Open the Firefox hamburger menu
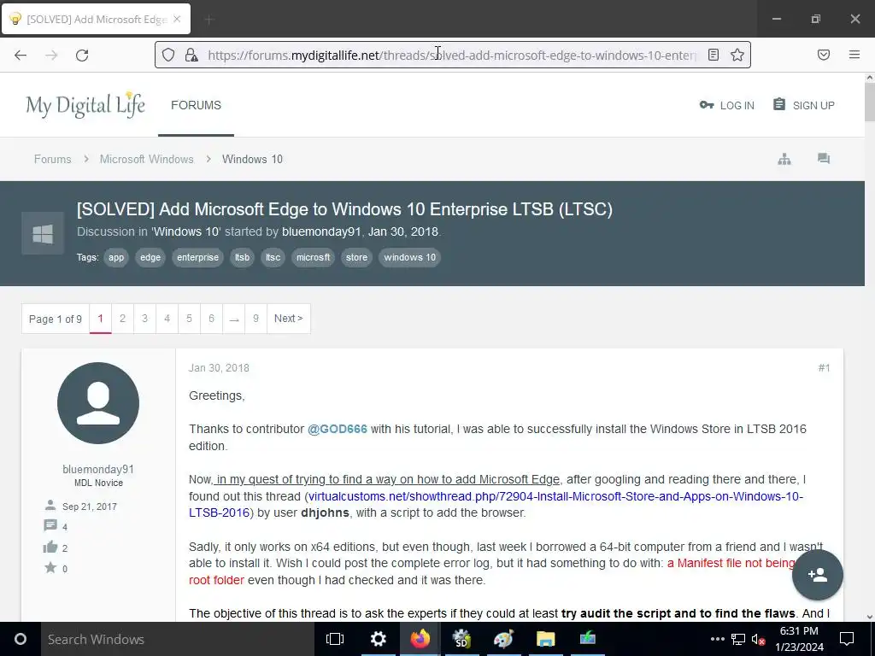 coord(854,55)
